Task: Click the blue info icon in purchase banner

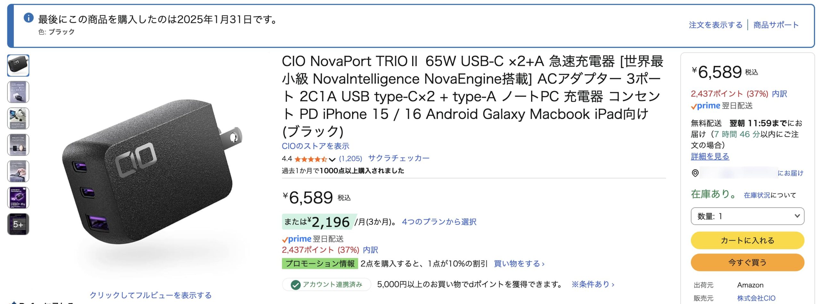Action: point(29,18)
